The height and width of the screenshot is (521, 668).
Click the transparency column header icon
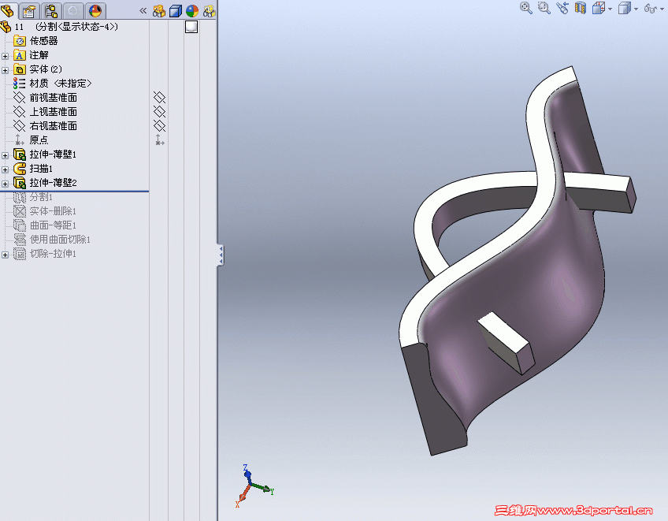209,11
